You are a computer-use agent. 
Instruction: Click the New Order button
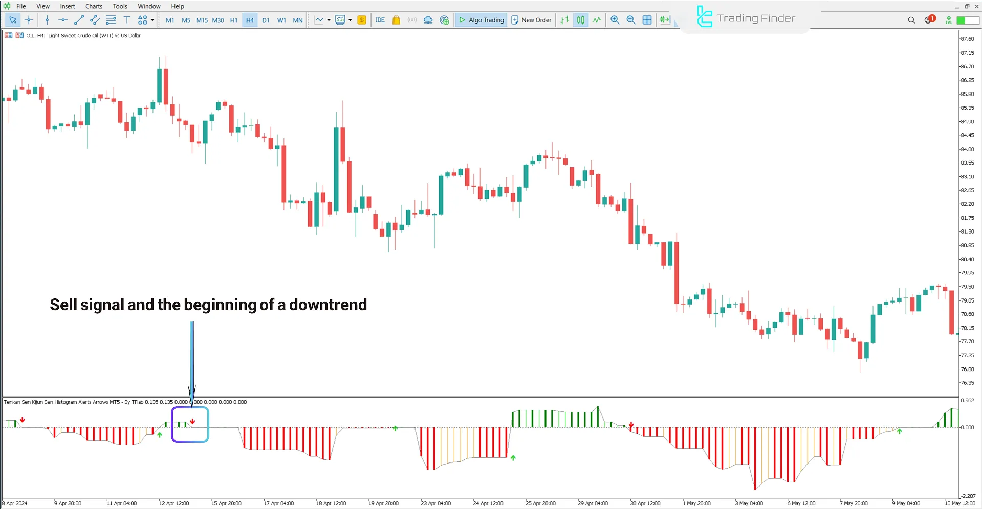coord(531,20)
